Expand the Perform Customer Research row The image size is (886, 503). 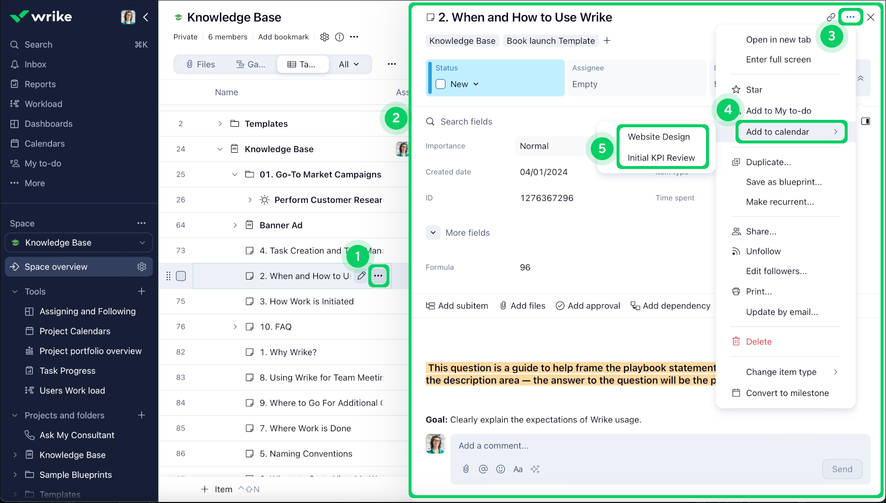[250, 200]
